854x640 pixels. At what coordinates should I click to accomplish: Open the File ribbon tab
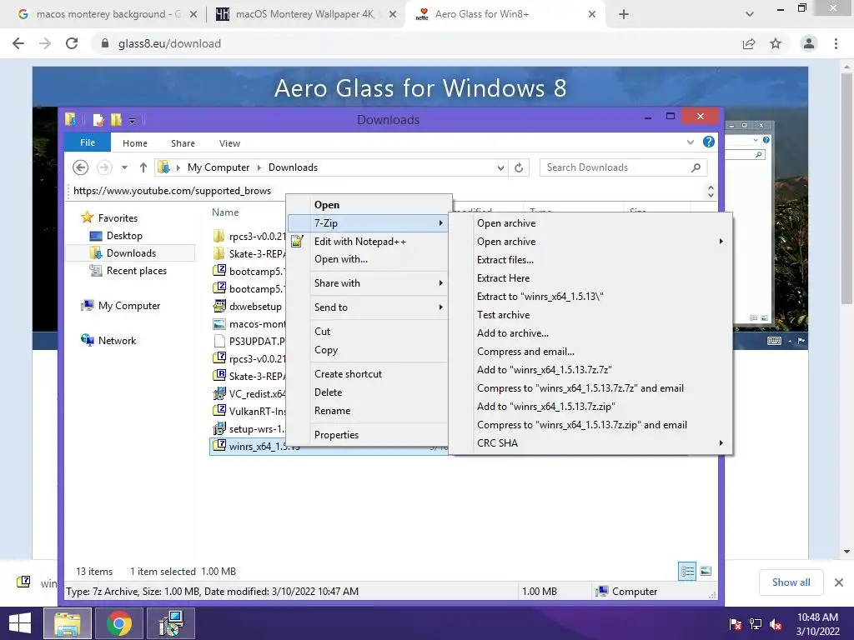click(x=87, y=142)
